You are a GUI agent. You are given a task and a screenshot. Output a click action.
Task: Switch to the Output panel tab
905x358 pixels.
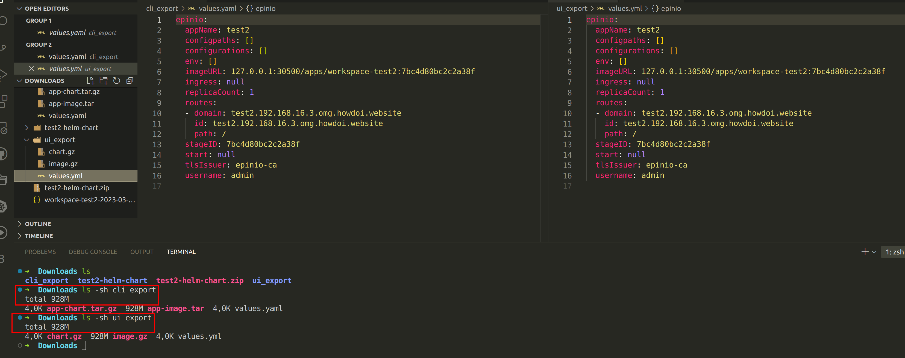142,252
